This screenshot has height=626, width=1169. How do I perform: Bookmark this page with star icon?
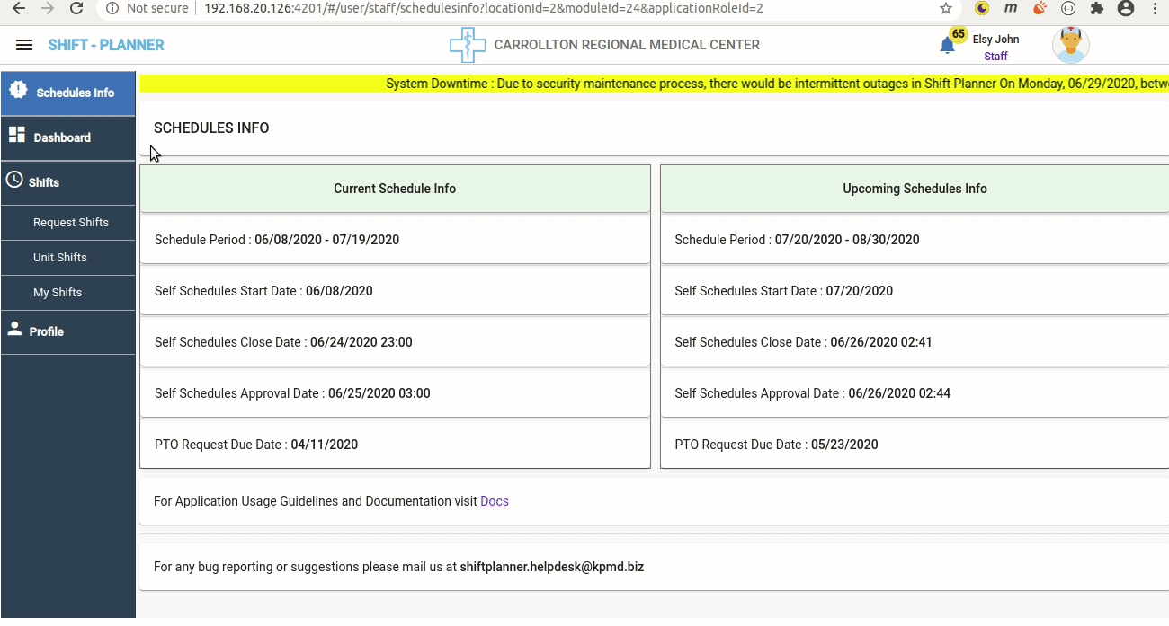pos(945,8)
